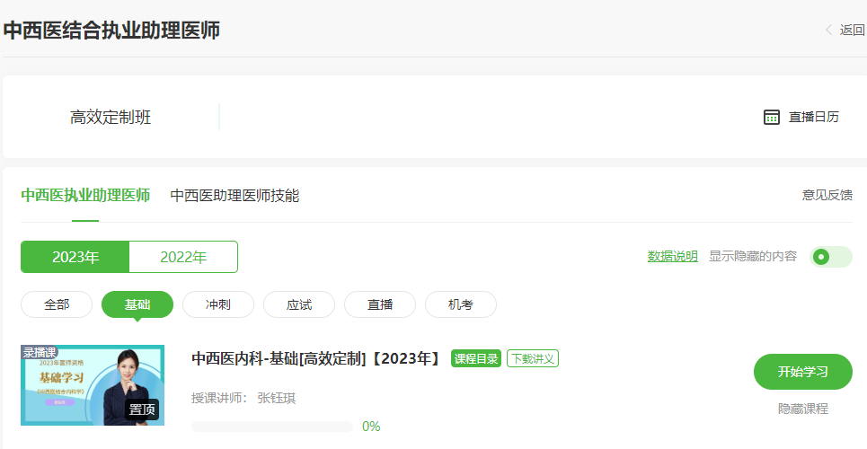Viewport: 867px width, 449px height.
Task: Open the 课程目录 course catalog
Action: pos(476,358)
